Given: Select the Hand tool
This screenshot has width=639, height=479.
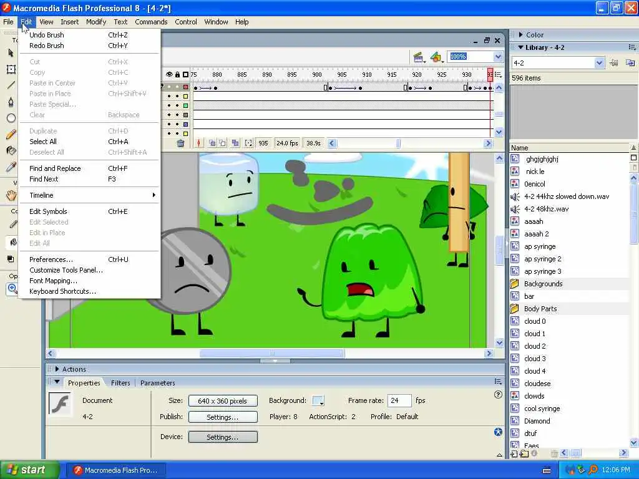Looking at the screenshot, I should pyautogui.click(x=11, y=195).
